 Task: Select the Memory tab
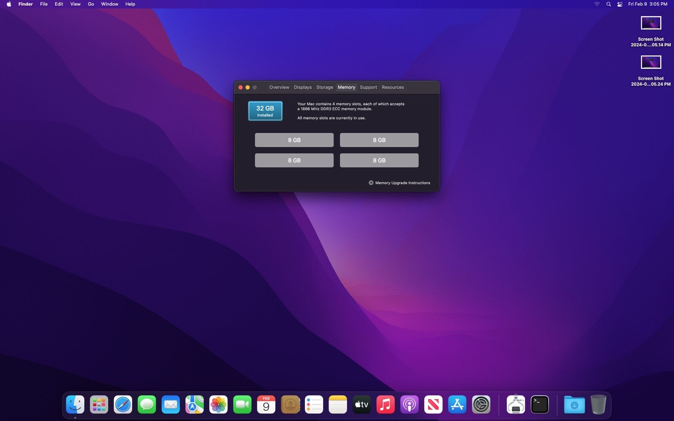347,87
